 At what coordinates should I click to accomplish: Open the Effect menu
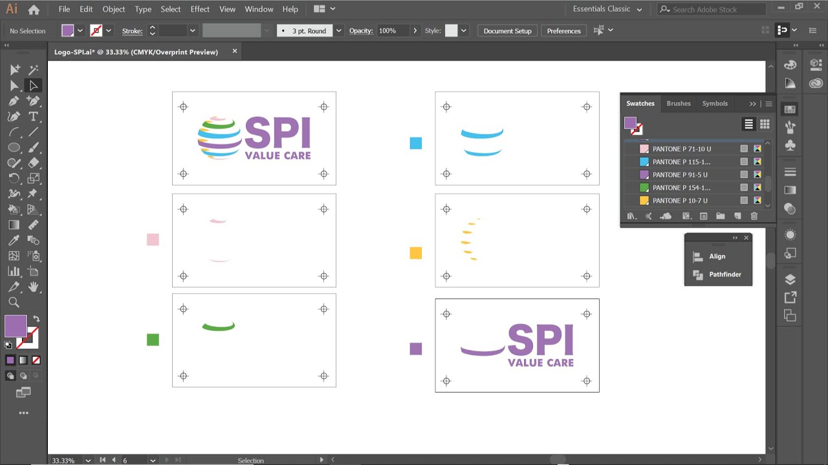[200, 9]
